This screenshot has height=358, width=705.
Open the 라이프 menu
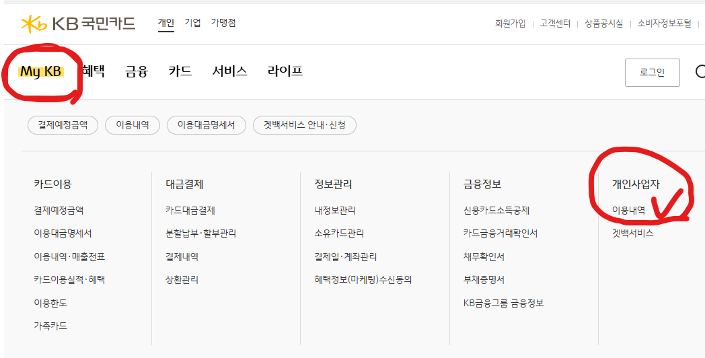(x=285, y=71)
